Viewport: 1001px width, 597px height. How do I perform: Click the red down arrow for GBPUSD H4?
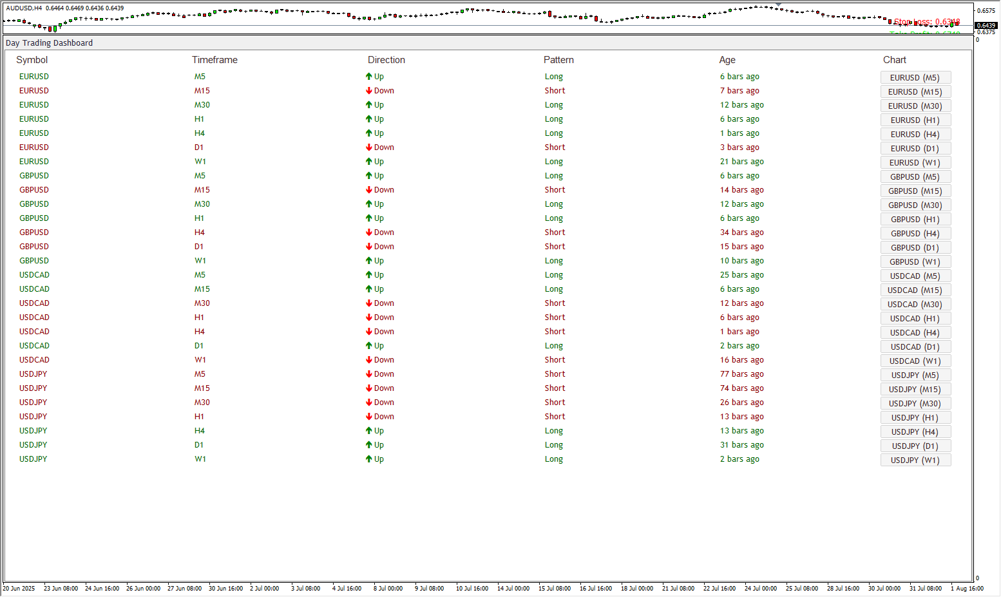point(369,232)
